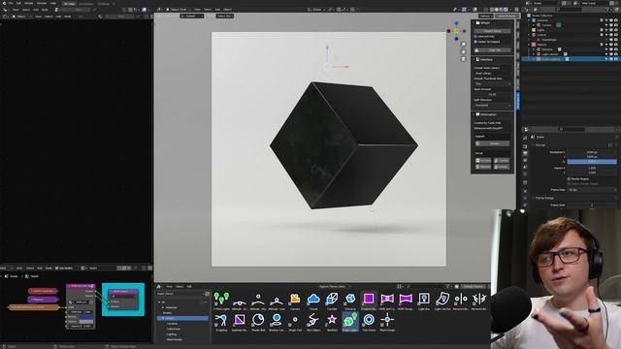Choose the blue Clouds asset icon

[313, 300]
